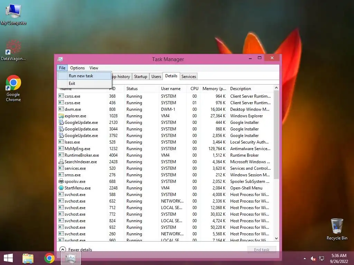
Task: Click the 129,764 K memory value
Action: (217, 149)
